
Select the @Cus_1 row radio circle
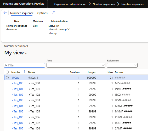point(7,78)
